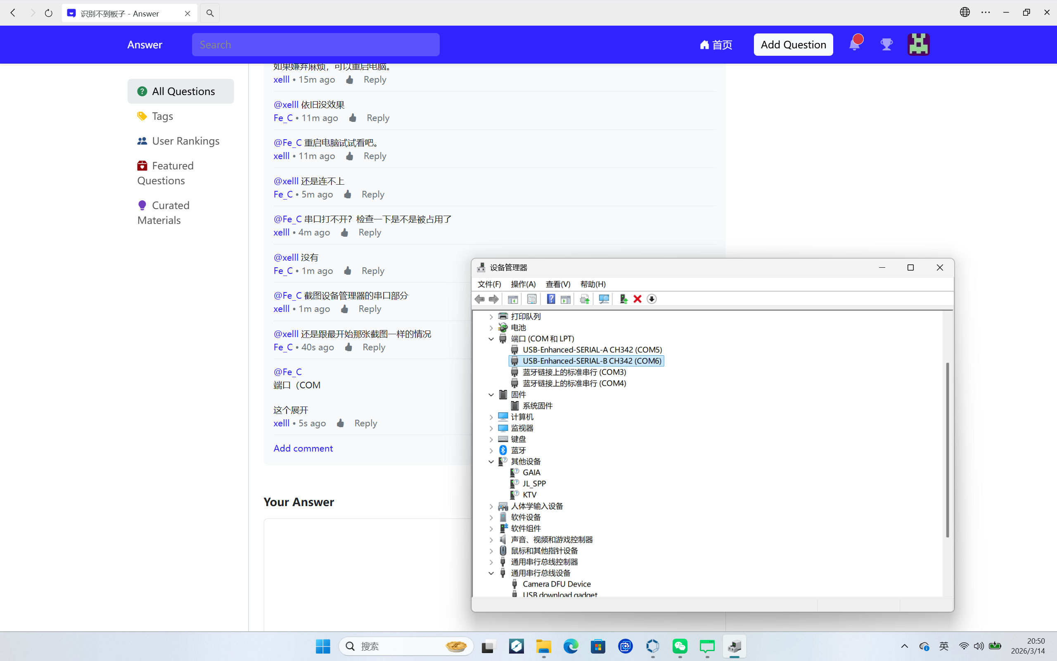Click the blue help question mark icon
Image resolution: width=1057 pixels, height=661 pixels.
tap(551, 299)
